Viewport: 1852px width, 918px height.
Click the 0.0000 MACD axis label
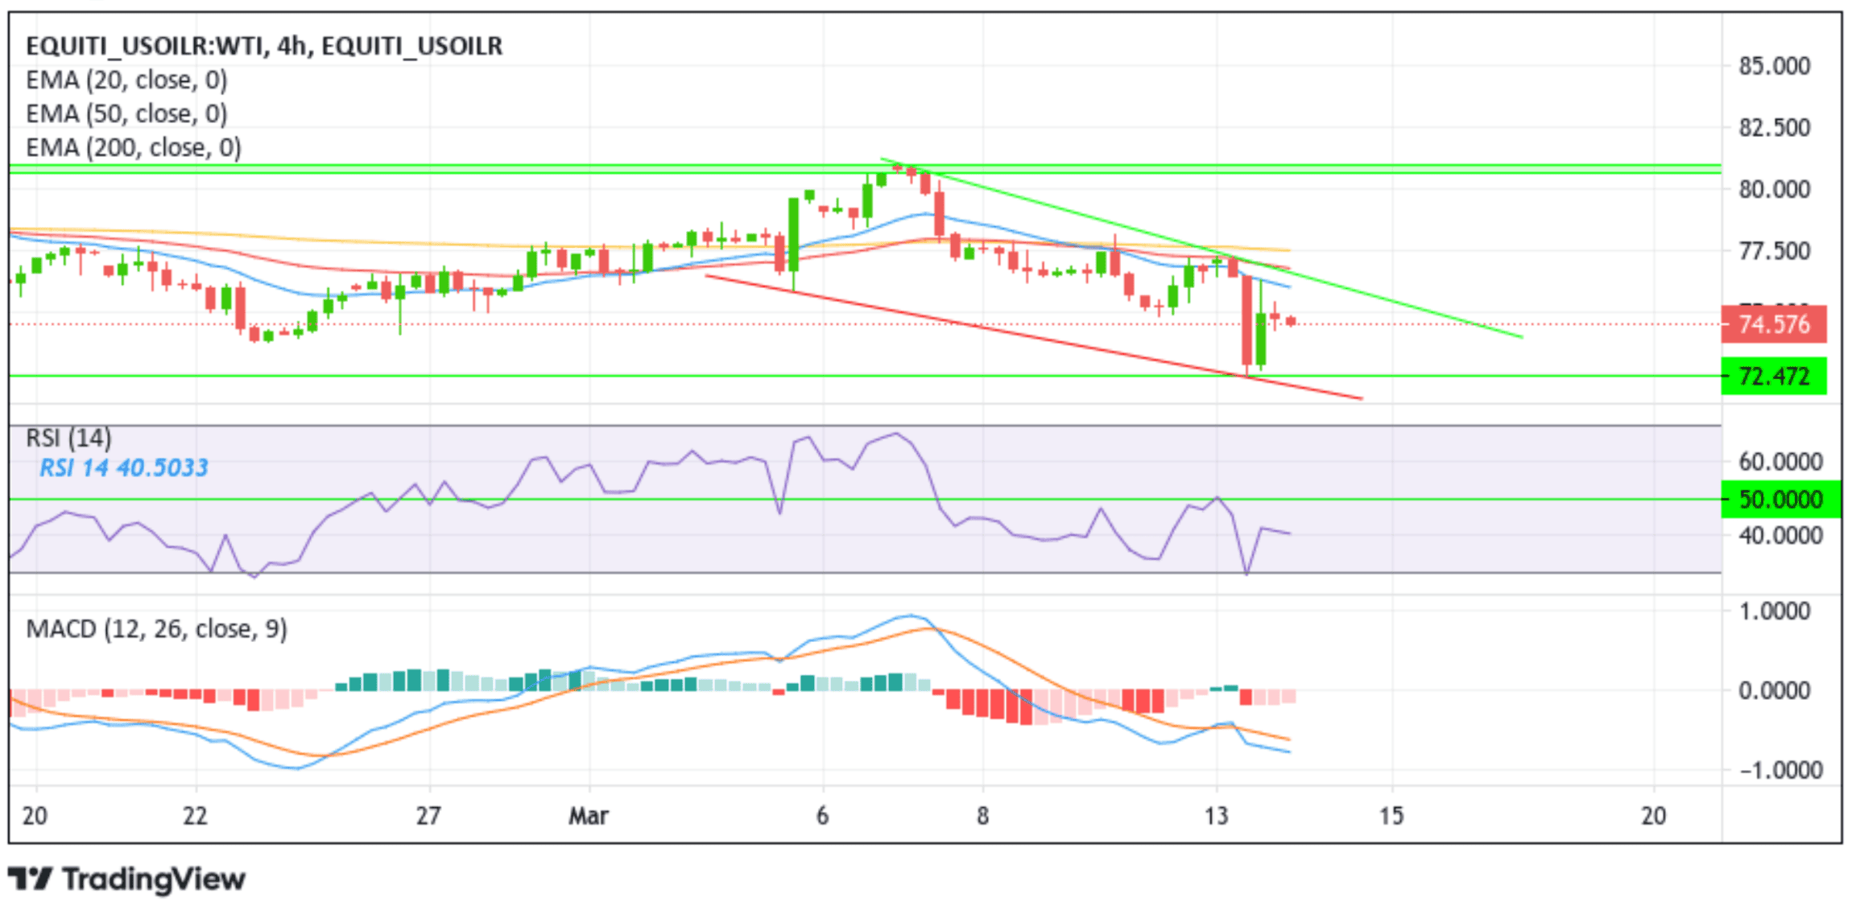tap(1775, 690)
